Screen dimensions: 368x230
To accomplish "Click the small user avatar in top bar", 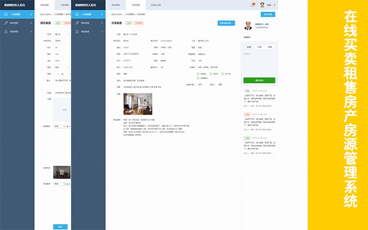I will tap(262, 5).
